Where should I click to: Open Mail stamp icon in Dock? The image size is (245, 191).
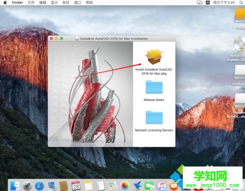(x=51, y=186)
